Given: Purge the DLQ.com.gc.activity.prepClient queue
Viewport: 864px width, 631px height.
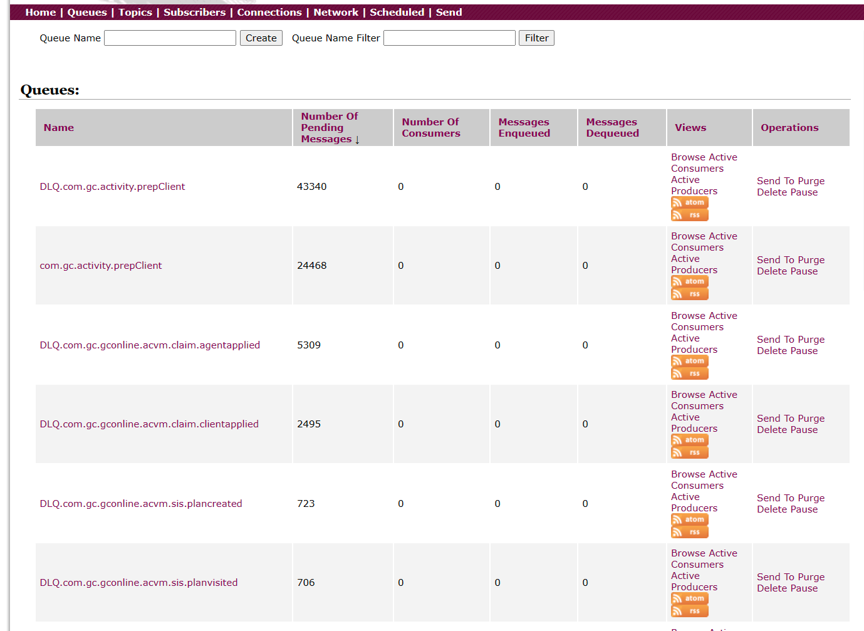Looking at the screenshot, I should click(811, 181).
